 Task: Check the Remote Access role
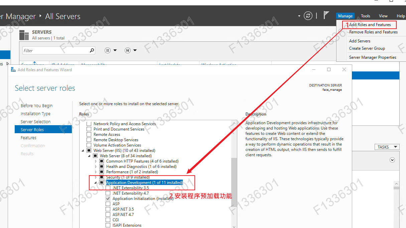click(x=89, y=135)
